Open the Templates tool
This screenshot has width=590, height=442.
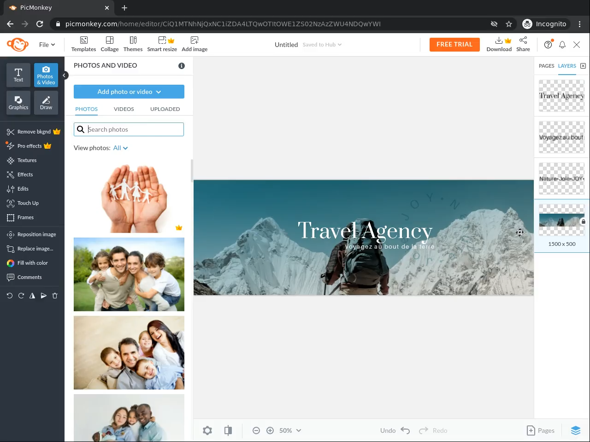(x=83, y=44)
